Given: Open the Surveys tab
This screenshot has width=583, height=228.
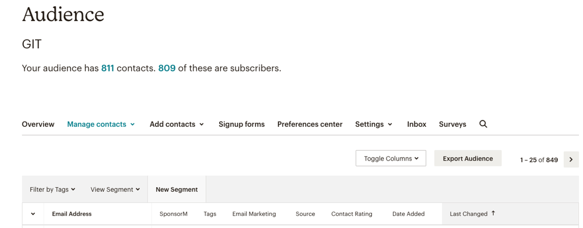Looking at the screenshot, I should (452, 124).
